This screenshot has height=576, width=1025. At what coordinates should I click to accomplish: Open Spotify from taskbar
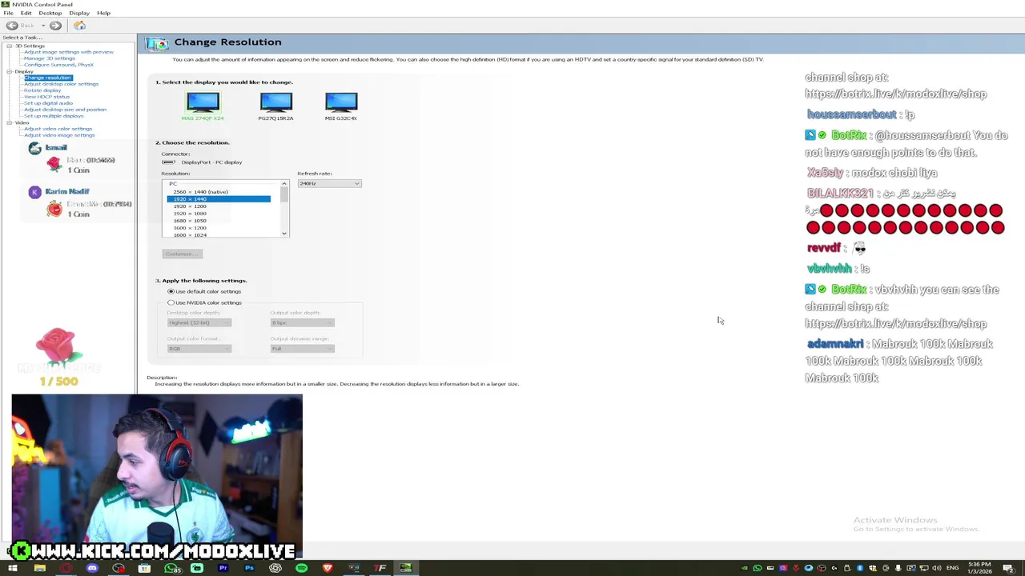tap(301, 568)
